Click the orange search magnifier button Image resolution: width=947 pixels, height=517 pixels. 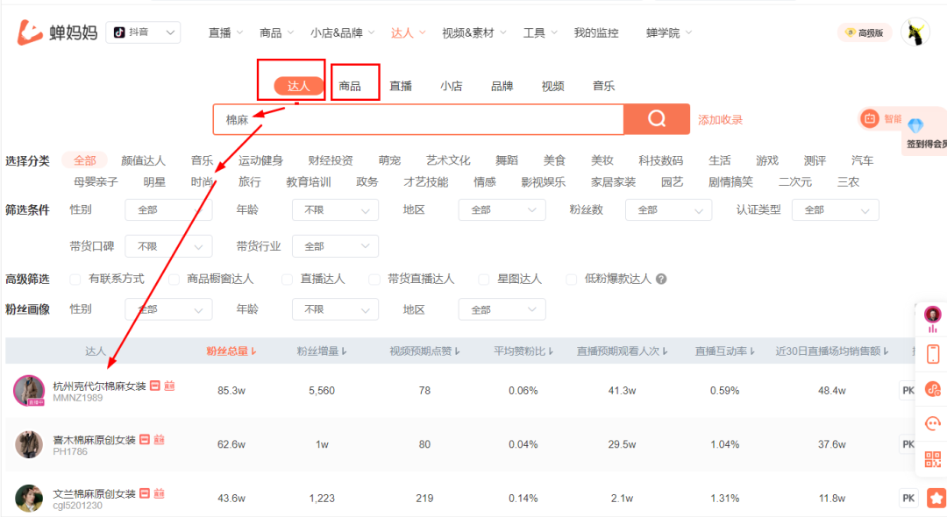click(657, 119)
